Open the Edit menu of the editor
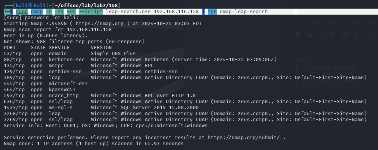Screen dimensions: 378x150 coord(313,22)
